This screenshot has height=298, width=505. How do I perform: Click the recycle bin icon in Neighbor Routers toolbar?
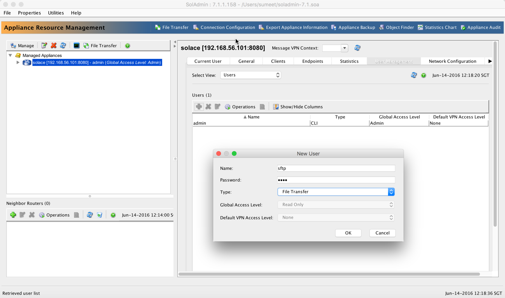tap(99, 215)
